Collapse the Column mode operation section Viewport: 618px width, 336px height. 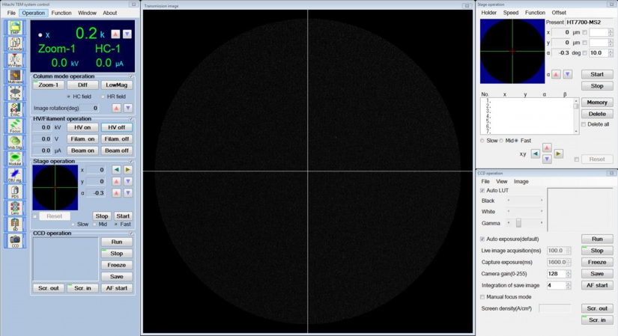coord(131,76)
